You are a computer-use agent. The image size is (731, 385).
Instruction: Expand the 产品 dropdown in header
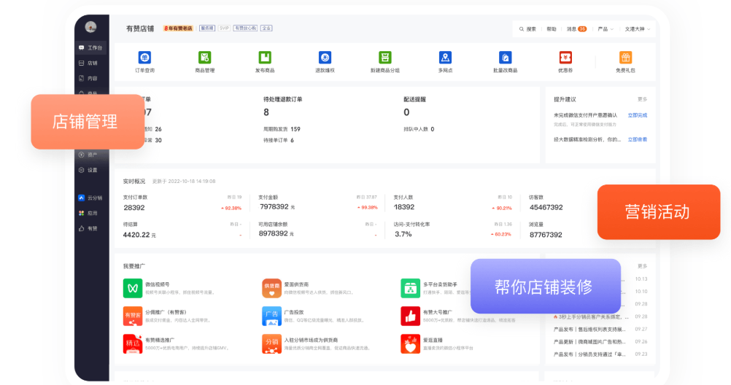click(x=605, y=29)
